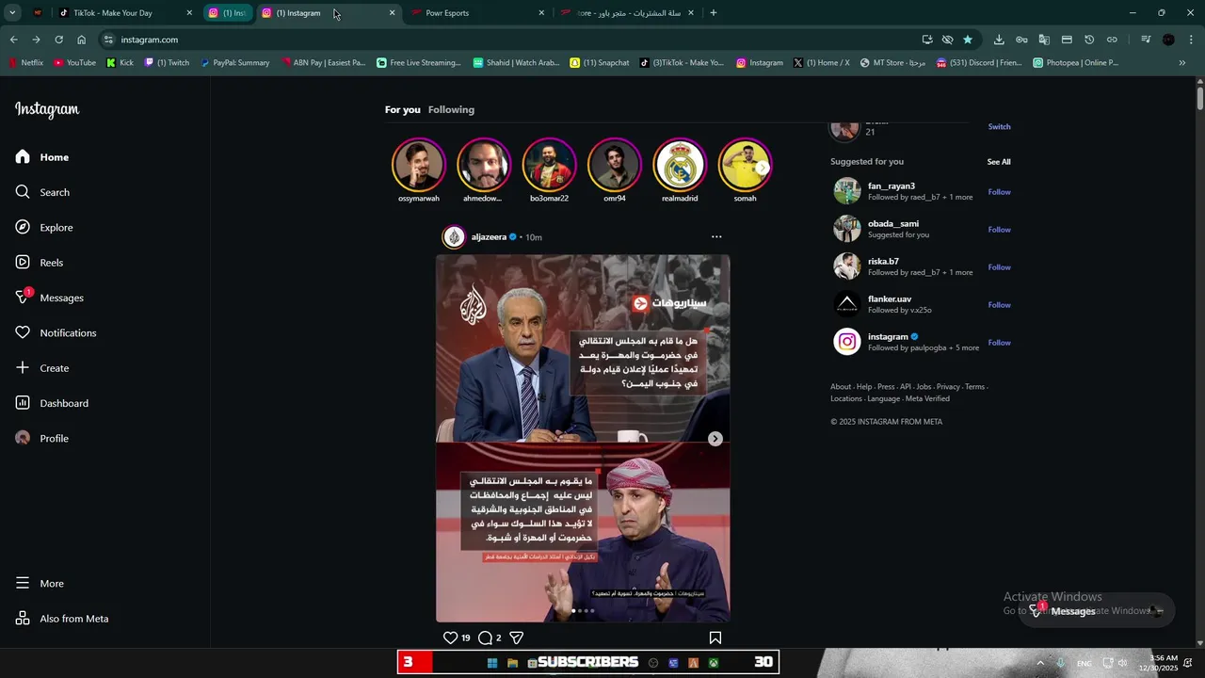Open the taskbar volume control
The width and height of the screenshot is (1205, 678).
1122,663
